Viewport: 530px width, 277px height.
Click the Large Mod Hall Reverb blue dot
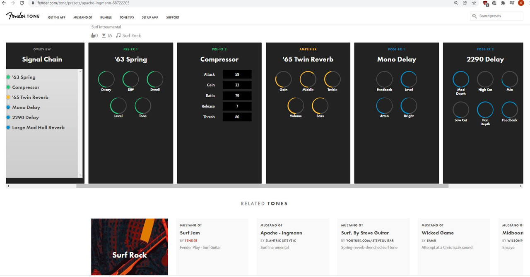coord(8,128)
